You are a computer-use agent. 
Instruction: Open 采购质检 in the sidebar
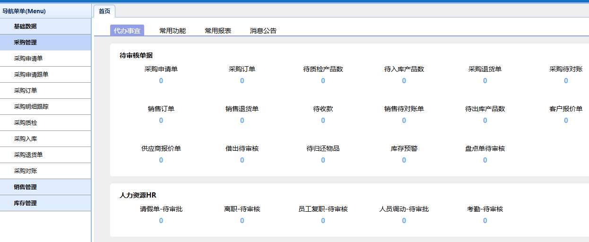tap(26, 123)
